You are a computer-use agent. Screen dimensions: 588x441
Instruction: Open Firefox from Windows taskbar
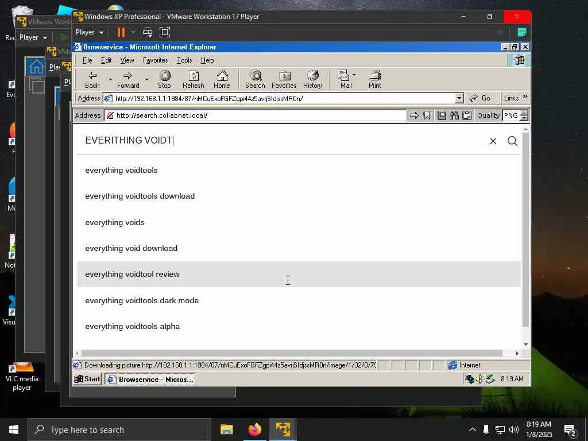(254, 430)
